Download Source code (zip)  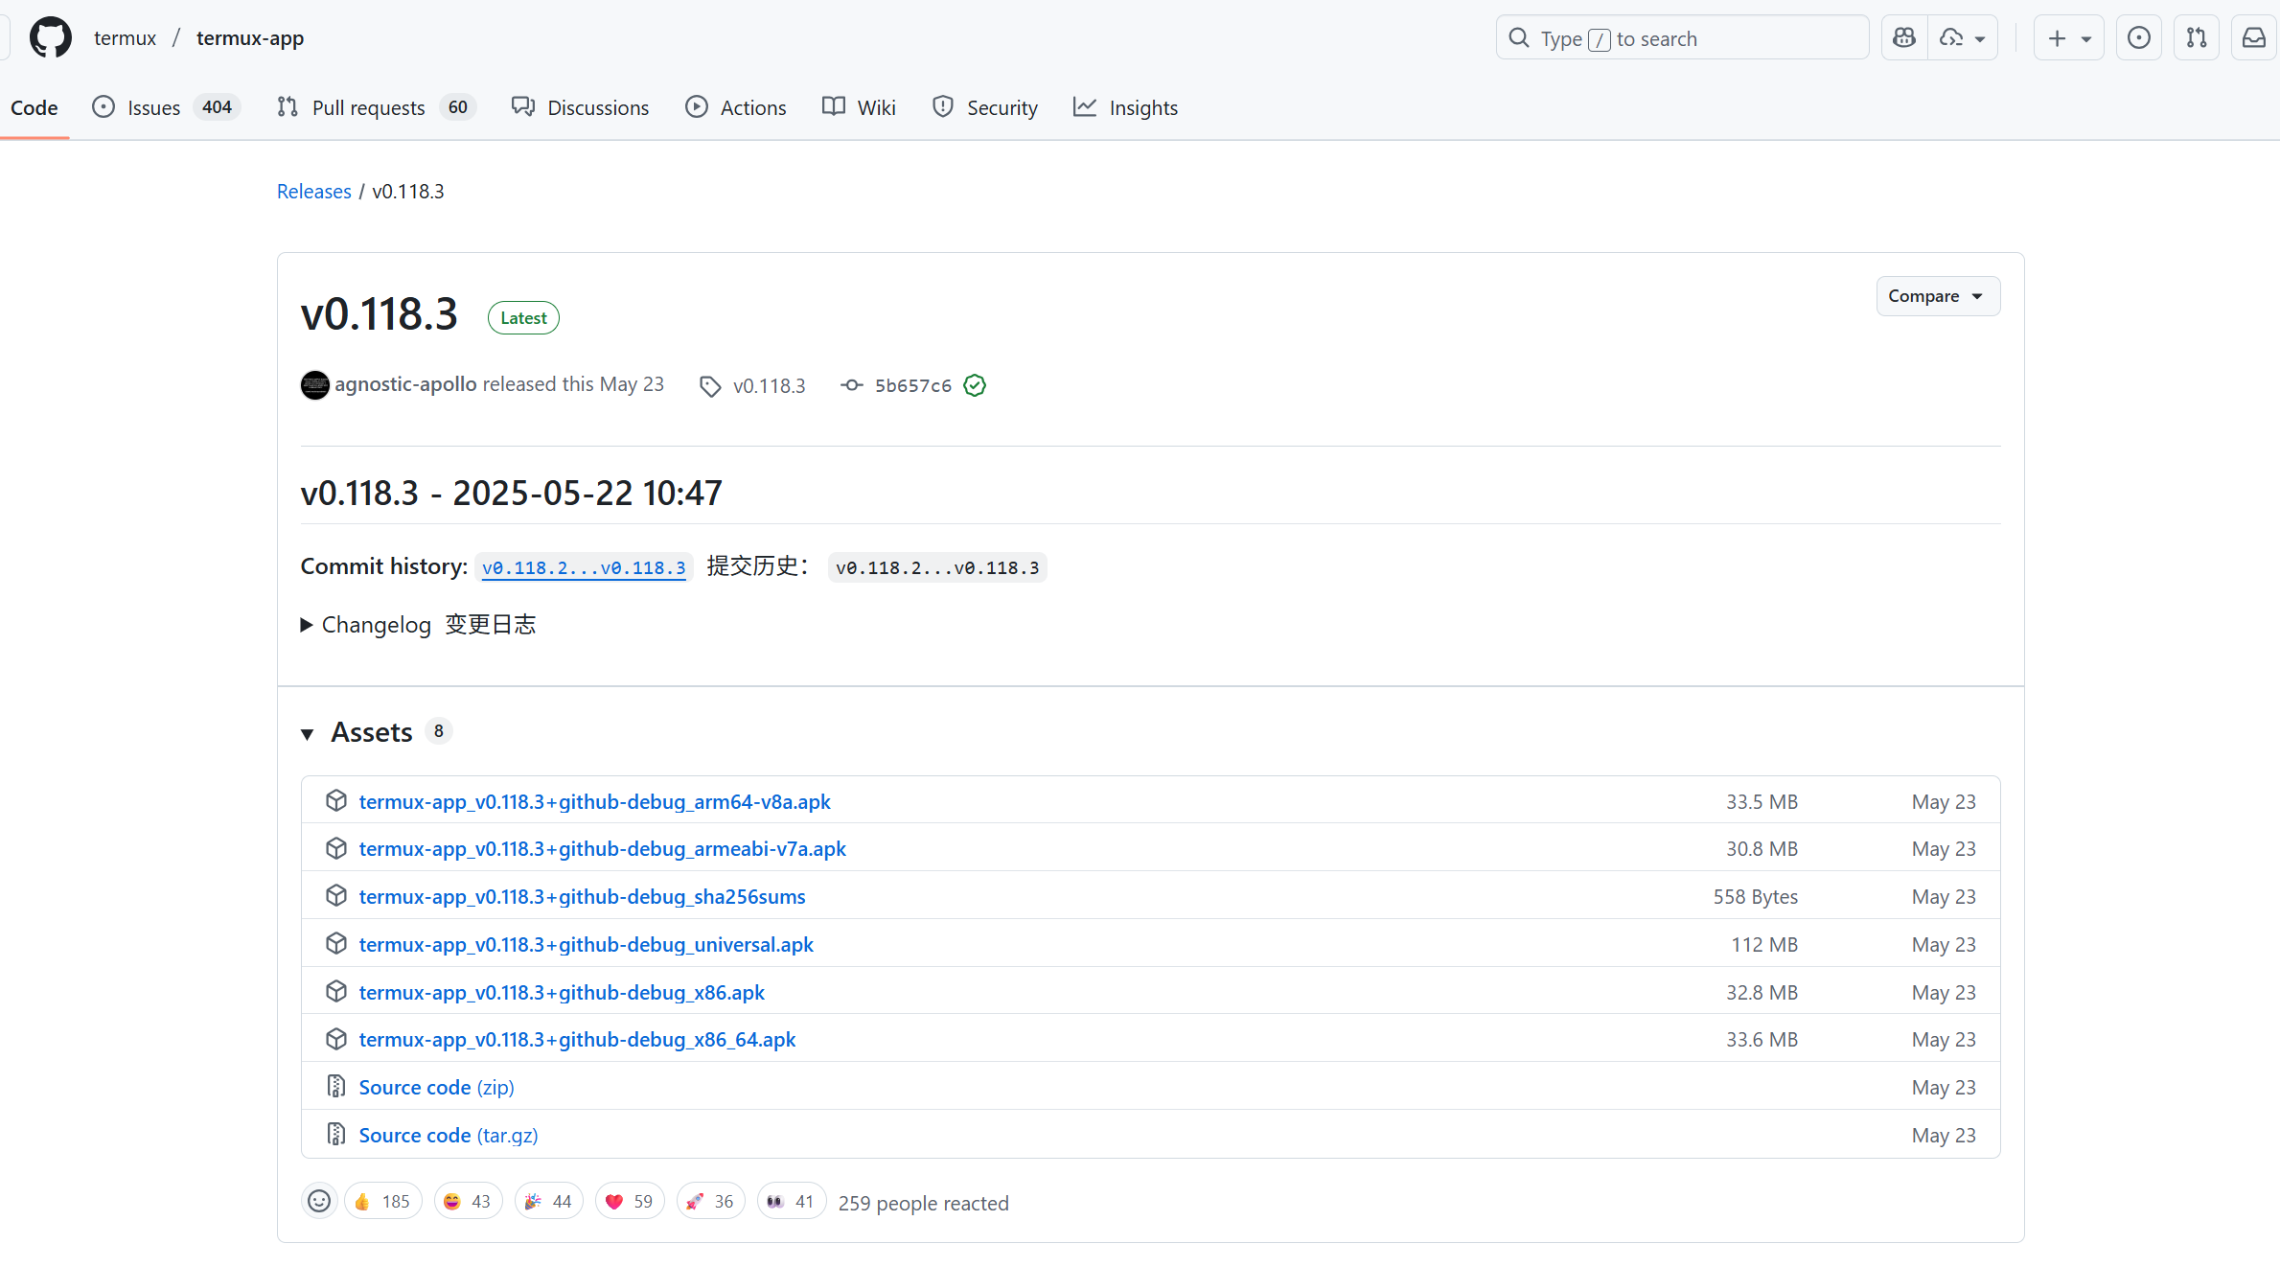pos(436,1088)
